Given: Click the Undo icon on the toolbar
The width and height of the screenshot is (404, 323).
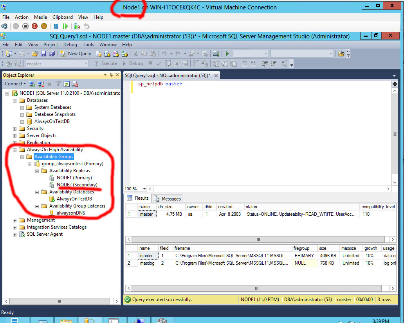Looking at the screenshot, I should 164,53.
